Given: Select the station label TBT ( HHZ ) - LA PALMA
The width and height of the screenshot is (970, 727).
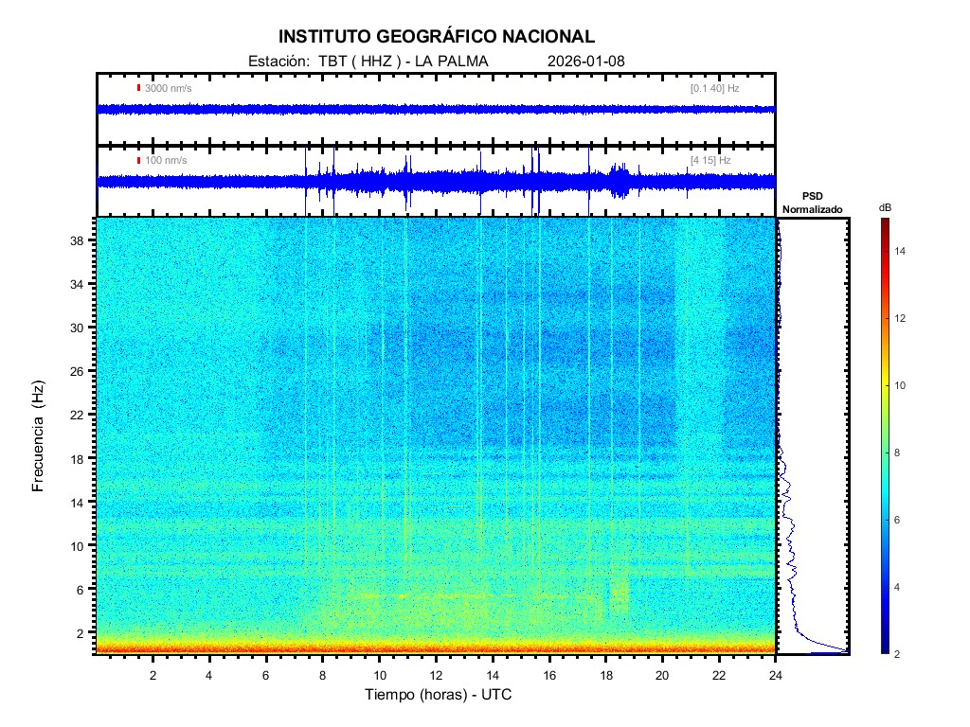Looking at the screenshot, I should pos(368,62).
